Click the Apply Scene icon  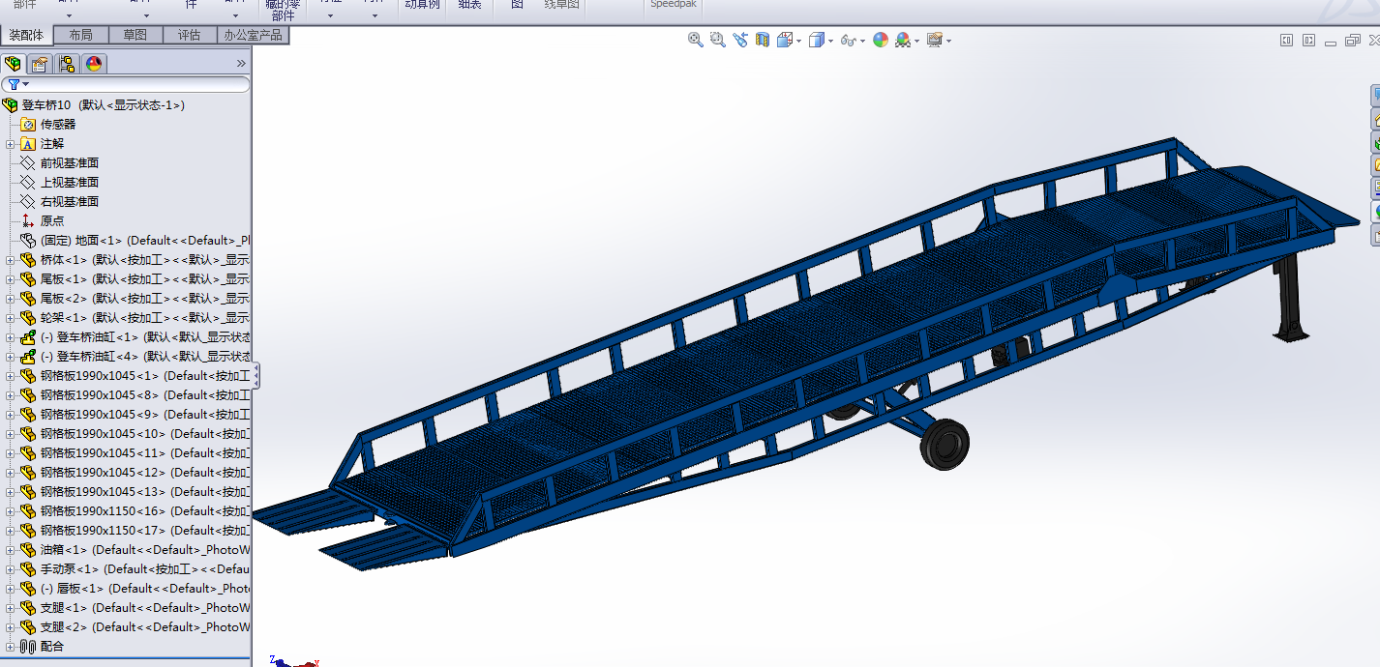[903, 40]
